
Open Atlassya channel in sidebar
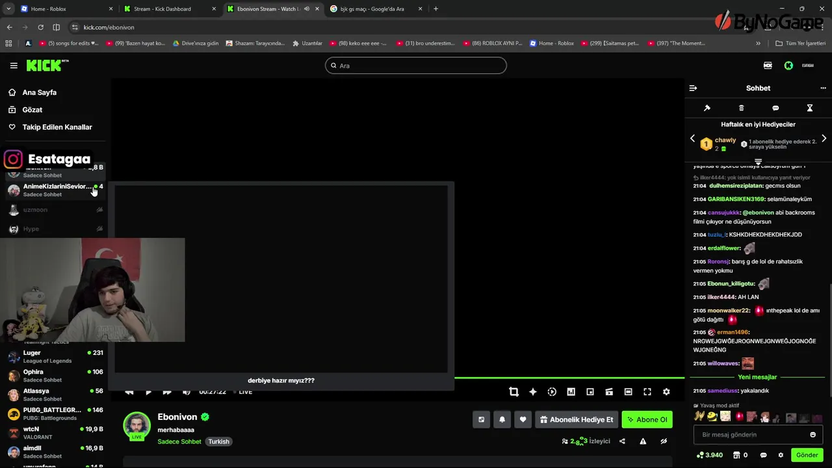pyautogui.click(x=55, y=395)
